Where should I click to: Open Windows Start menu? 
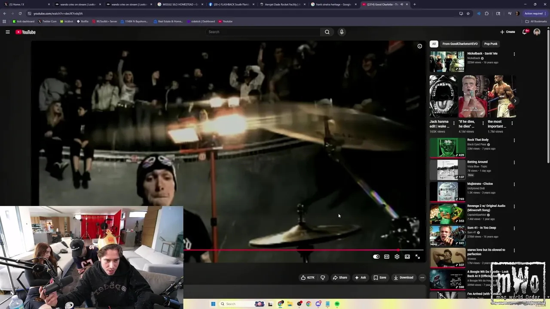point(213,304)
